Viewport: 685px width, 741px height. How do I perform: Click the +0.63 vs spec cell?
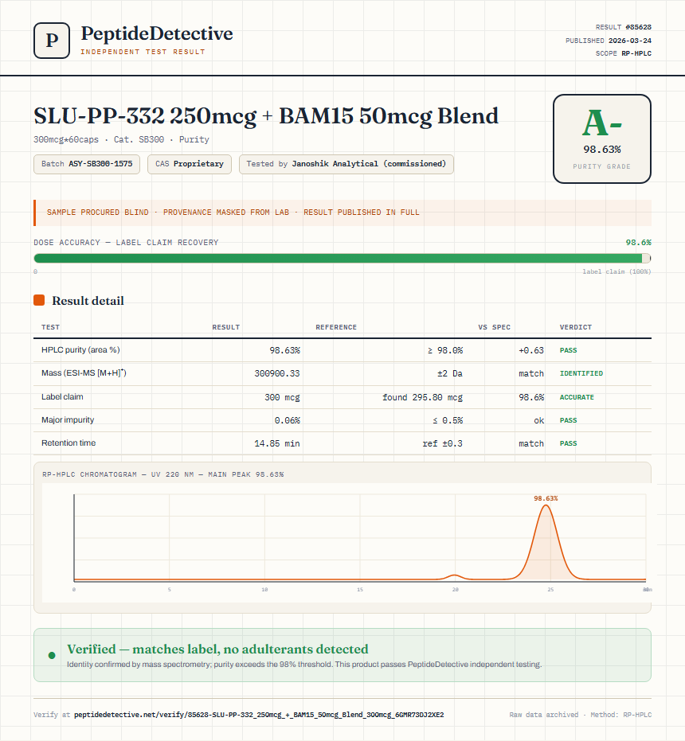[530, 350]
